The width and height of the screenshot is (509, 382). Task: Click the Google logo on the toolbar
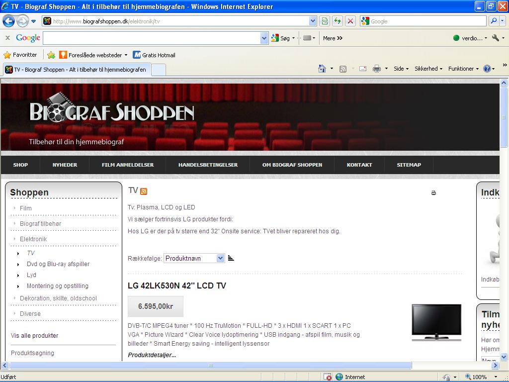[x=28, y=38]
